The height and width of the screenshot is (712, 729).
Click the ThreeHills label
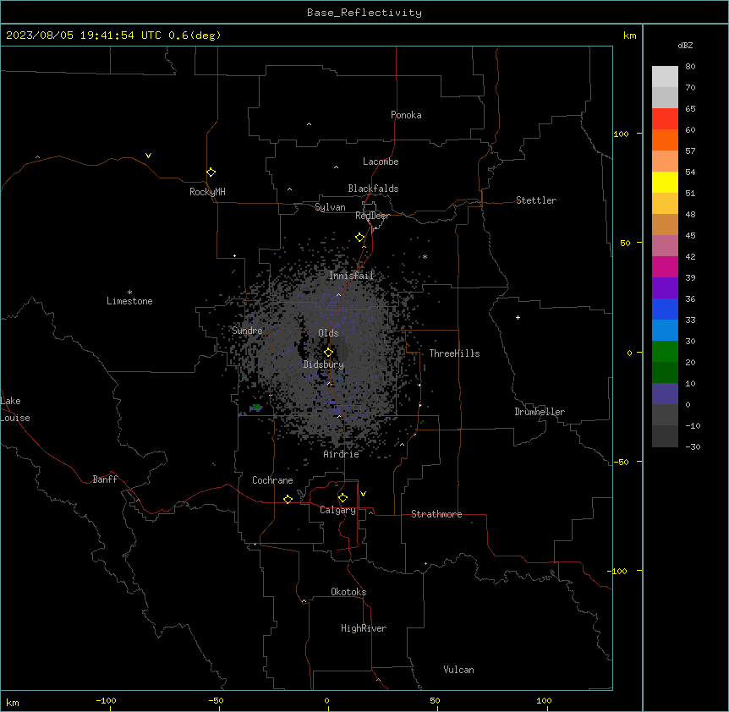coord(454,353)
